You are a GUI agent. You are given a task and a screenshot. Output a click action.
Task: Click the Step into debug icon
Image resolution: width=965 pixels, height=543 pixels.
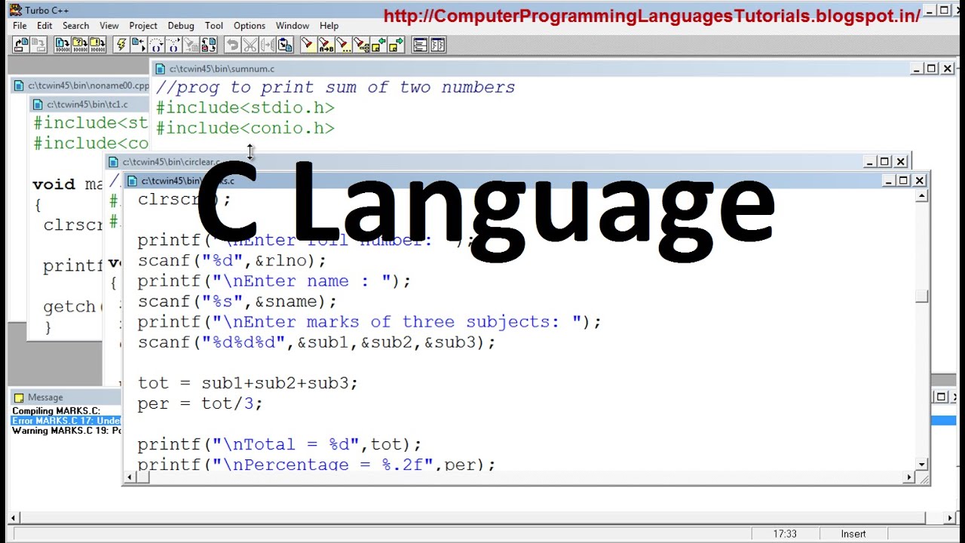pyautogui.click(x=173, y=45)
